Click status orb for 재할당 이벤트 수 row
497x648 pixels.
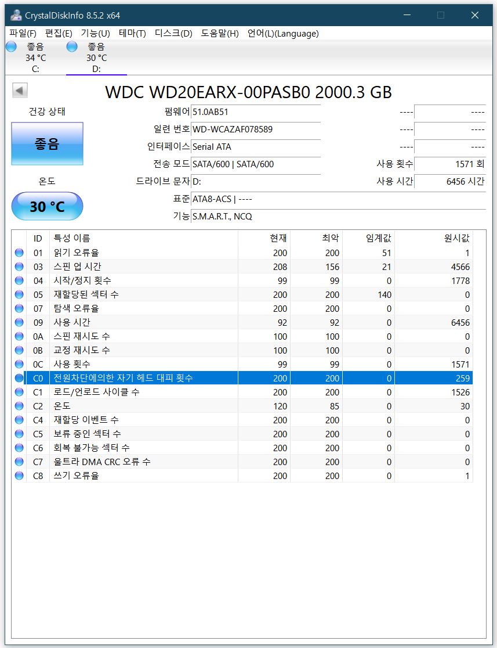tap(19, 420)
